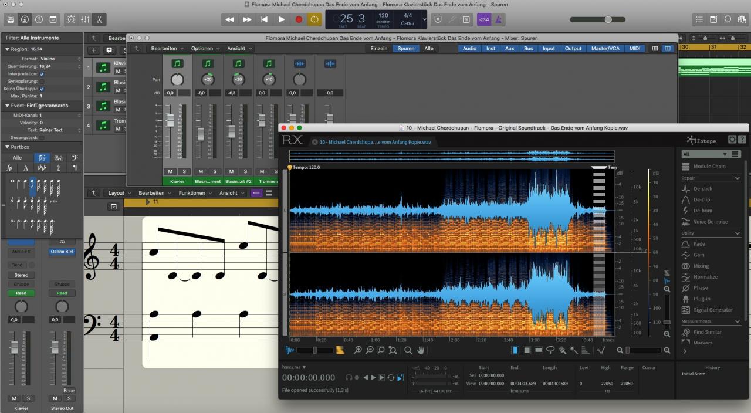751x413 pixels.
Task: Open the List Editors icon
Action: click(x=699, y=19)
